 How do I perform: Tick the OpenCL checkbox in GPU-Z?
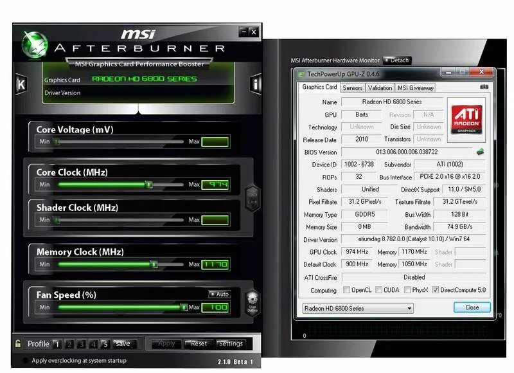(346, 290)
